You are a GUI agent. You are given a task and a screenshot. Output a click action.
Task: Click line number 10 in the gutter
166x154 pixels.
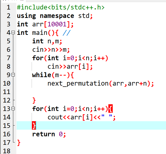pos(7,84)
